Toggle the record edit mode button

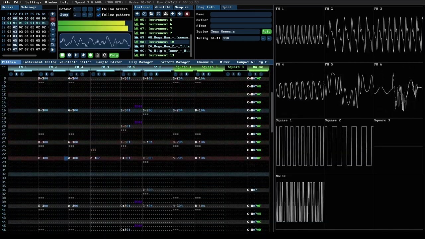(90, 55)
